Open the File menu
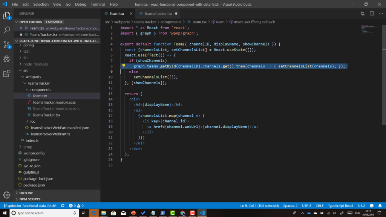 click(x=15, y=4)
